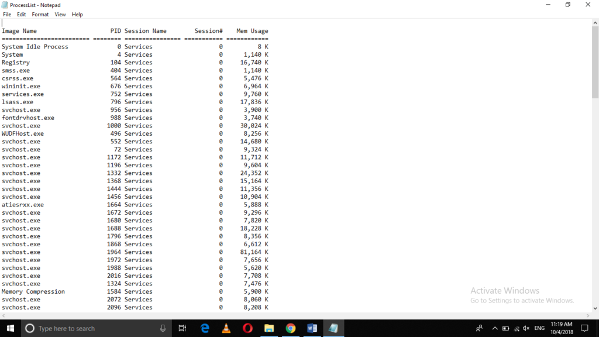Viewport: 599px width, 337px height.
Task: Open Google Chrome
Action: point(291,328)
